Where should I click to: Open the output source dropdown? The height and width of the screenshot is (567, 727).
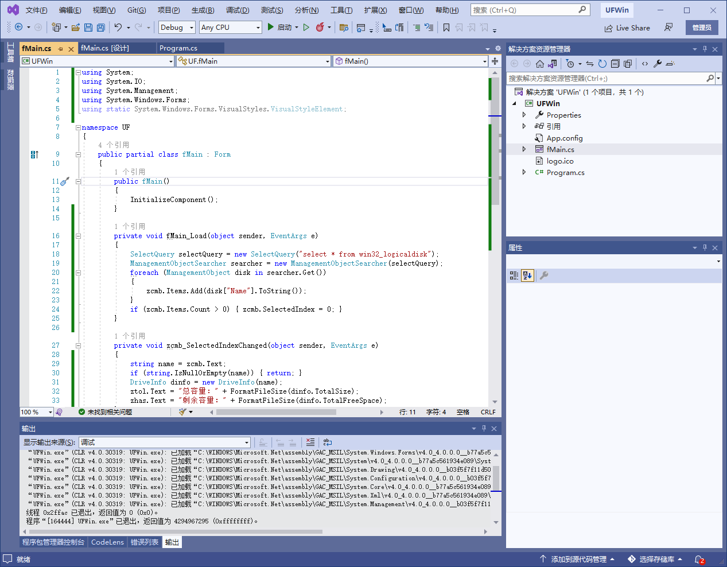[165, 442]
